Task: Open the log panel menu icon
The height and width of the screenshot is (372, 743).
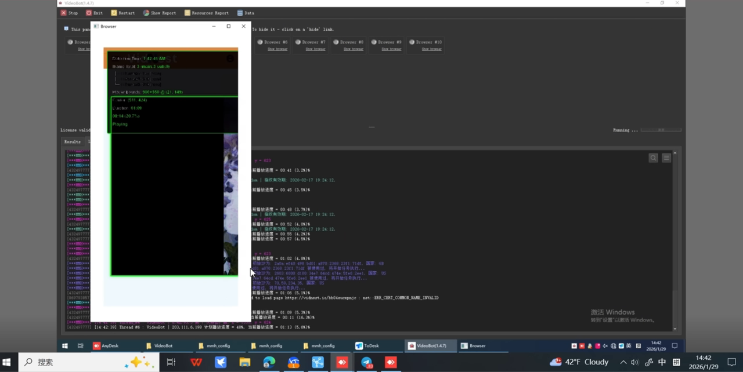Action: click(666, 158)
